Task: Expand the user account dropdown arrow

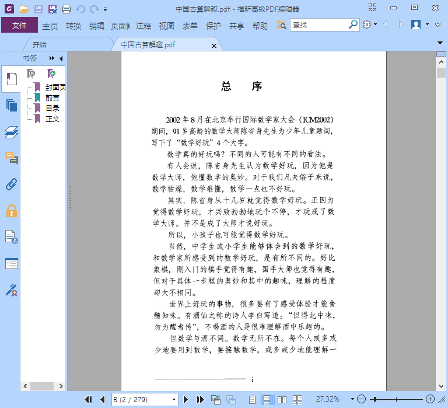Action: (427, 25)
